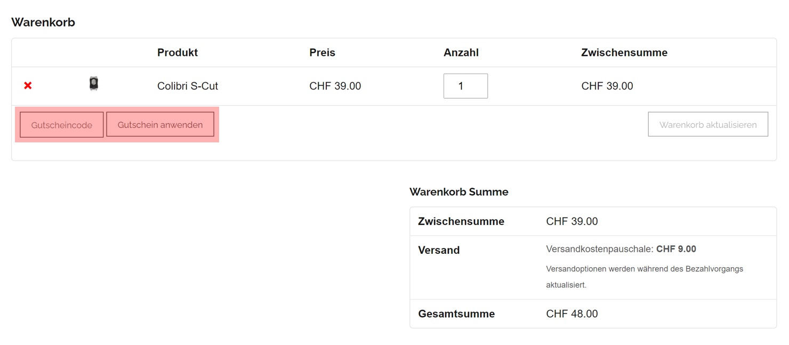The height and width of the screenshot is (345, 789).
Task: Click the Colibri S-Cut product thumbnail
Action: click(94, 84)
